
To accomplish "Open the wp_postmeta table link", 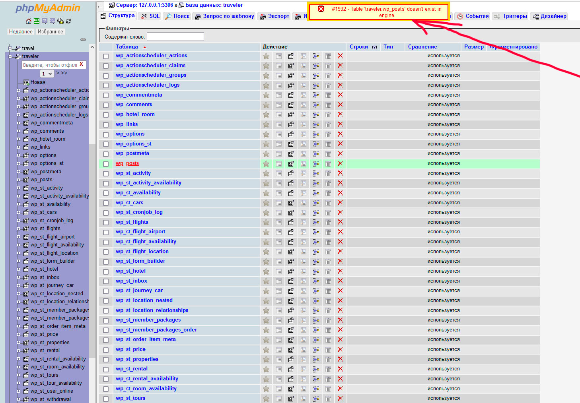I will coord(132,153).
